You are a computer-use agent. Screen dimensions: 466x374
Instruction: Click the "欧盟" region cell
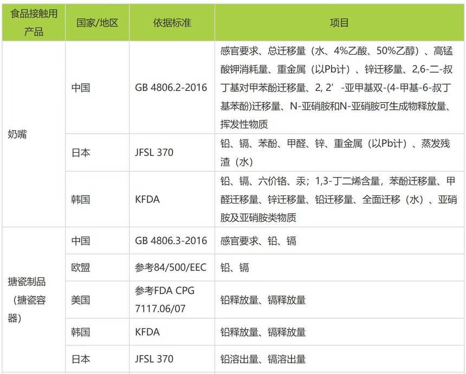click(x=81, y=268)
